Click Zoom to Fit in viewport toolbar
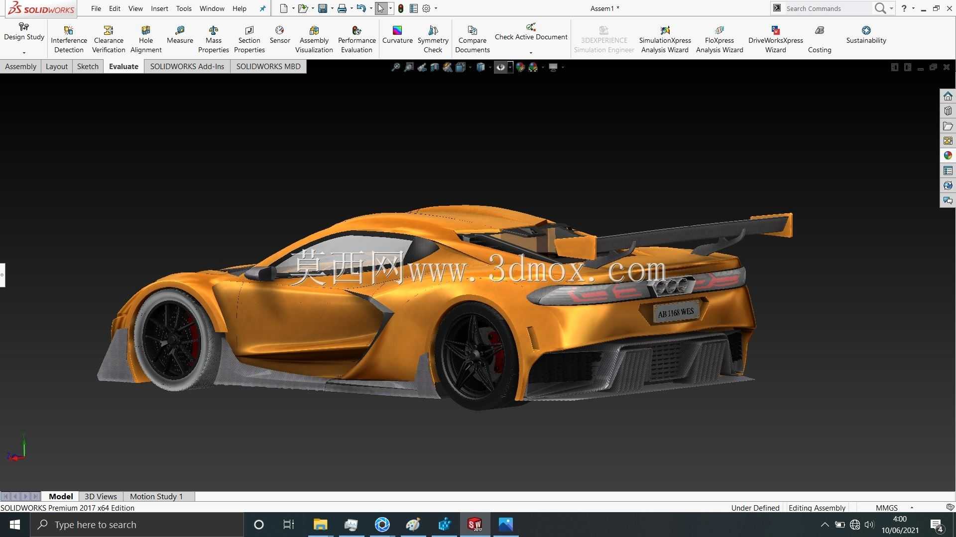The height and width of the screenshot is (537, 956). click(x=395, y=67)
